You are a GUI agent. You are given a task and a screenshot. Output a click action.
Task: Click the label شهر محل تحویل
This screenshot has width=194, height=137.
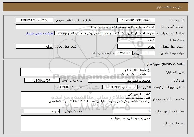[66, 47]
